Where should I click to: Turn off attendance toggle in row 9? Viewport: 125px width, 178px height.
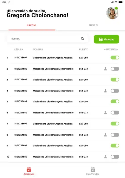point(115,145)
